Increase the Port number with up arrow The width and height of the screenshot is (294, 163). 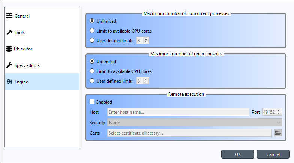click(279, 110)
